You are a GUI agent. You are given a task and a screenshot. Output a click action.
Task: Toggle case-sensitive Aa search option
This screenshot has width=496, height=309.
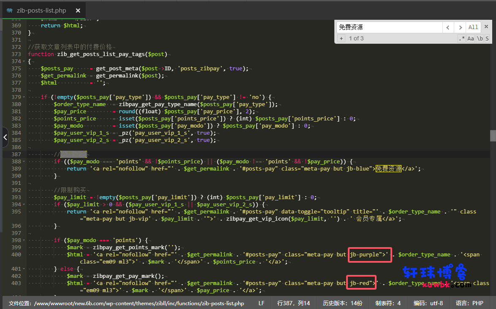(471, 38)
